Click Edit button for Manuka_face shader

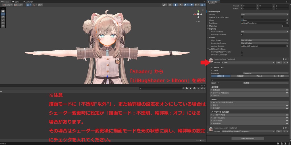pos(278,63)
